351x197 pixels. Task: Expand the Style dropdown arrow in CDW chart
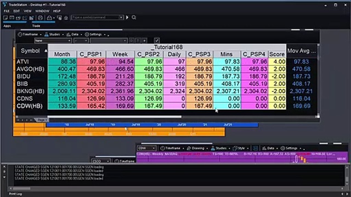click(247, 149)
